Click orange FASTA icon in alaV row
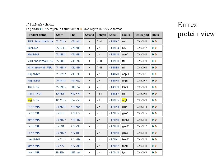 (x=156, y=54)
